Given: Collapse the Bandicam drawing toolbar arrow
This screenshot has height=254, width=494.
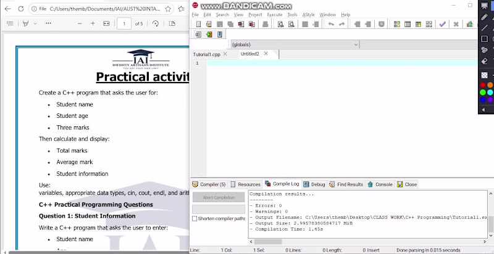Looking at the screenshot, I should coord(484,109).
